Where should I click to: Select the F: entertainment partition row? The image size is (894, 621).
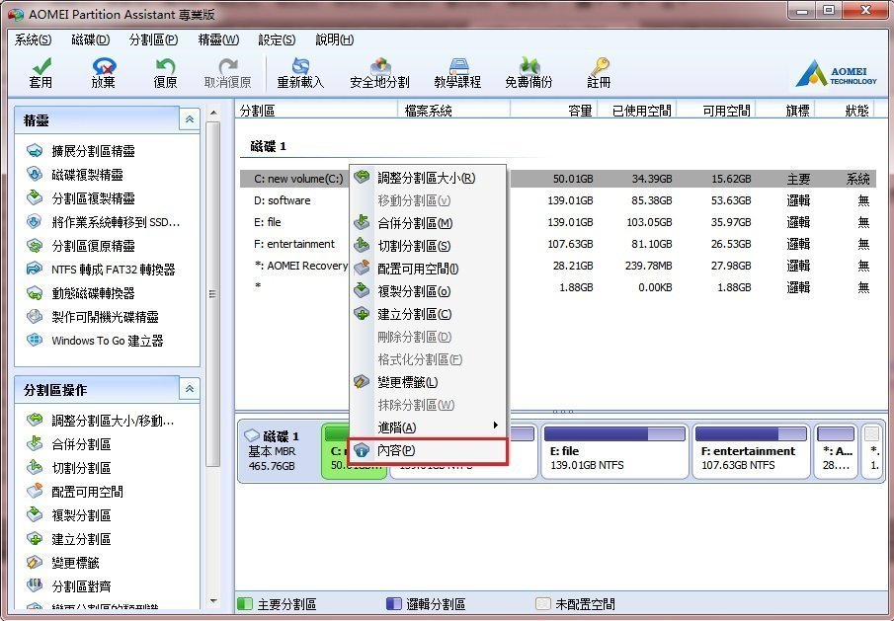[x=557, y=244]
